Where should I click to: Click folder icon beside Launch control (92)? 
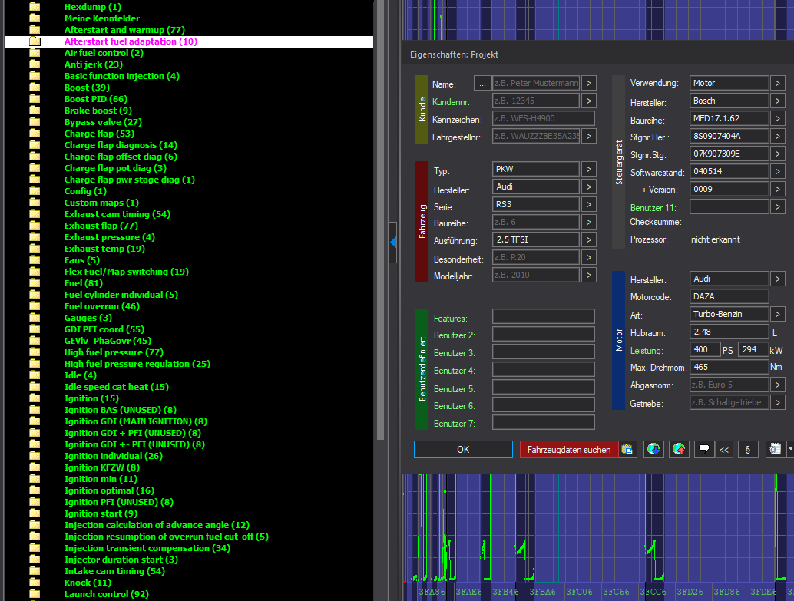click(35, 594)
